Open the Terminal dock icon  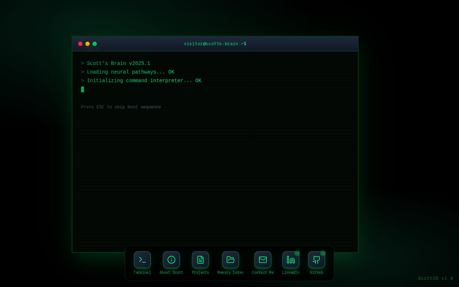(x=142, y=260)
